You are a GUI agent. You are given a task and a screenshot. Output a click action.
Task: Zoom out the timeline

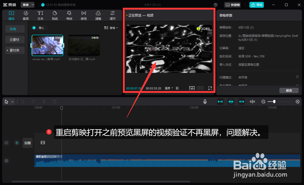point(263,102)
